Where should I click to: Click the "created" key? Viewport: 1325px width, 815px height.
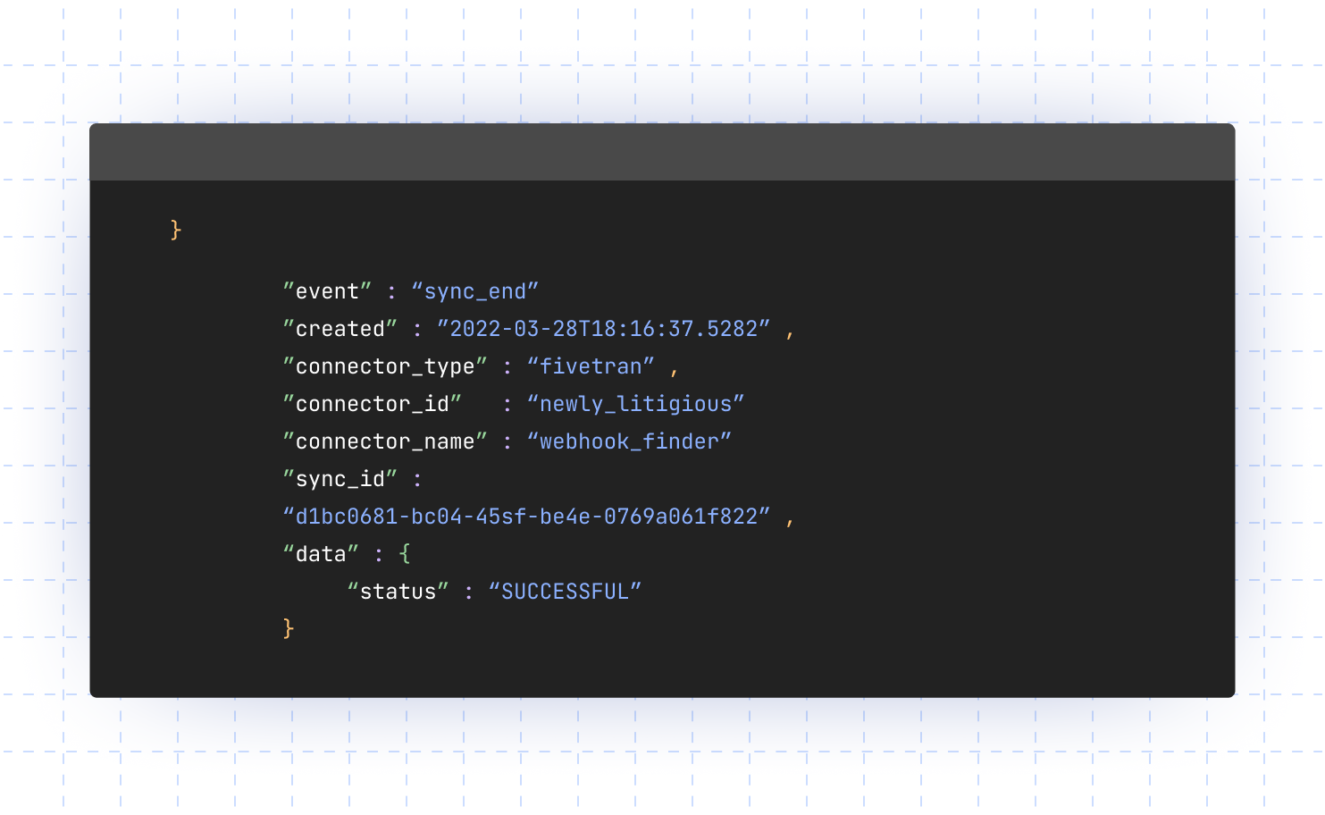point(340,329)
